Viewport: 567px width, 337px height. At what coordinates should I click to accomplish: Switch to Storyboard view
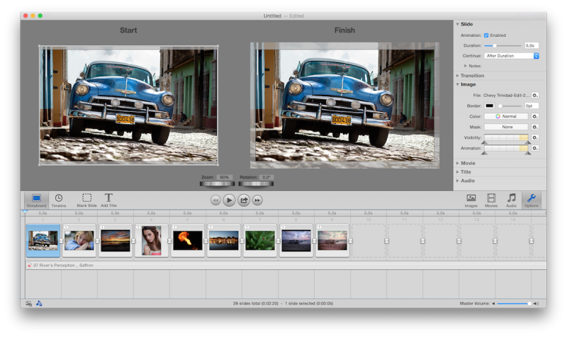(x=35, y=200)
